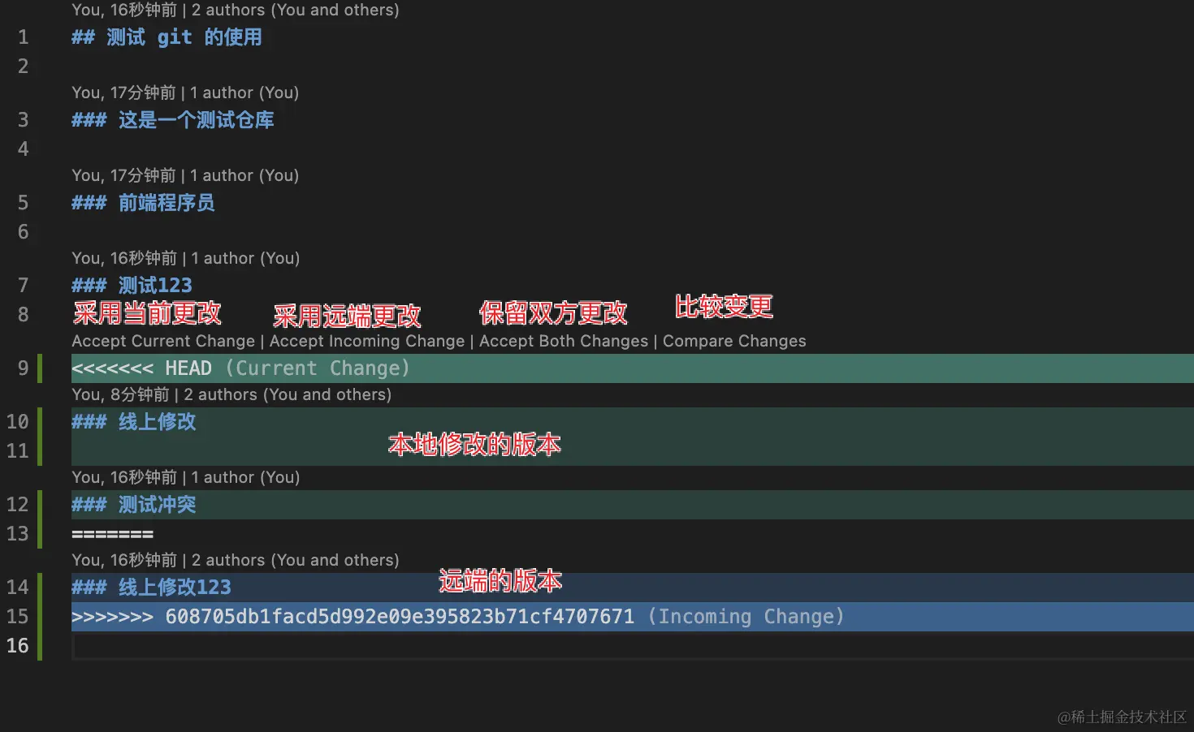Open blame lens above line 3
The image size is (1194, 732).
(185, 93)
